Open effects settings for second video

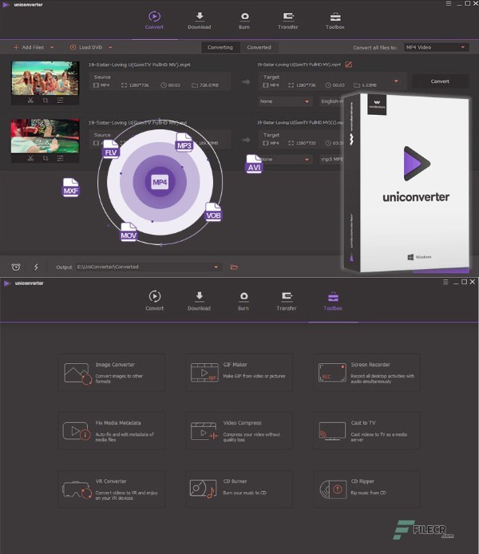tap(61, 158)
